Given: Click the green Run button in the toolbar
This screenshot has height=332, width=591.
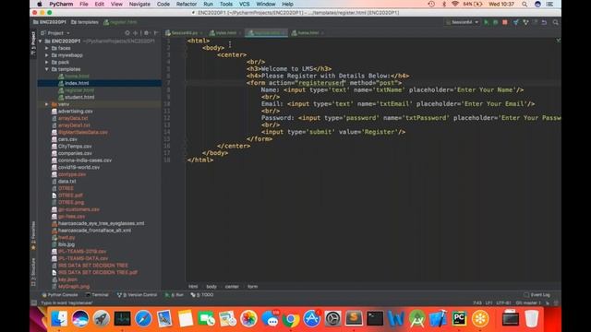Looking at the screenshot, I should point(487,22).
